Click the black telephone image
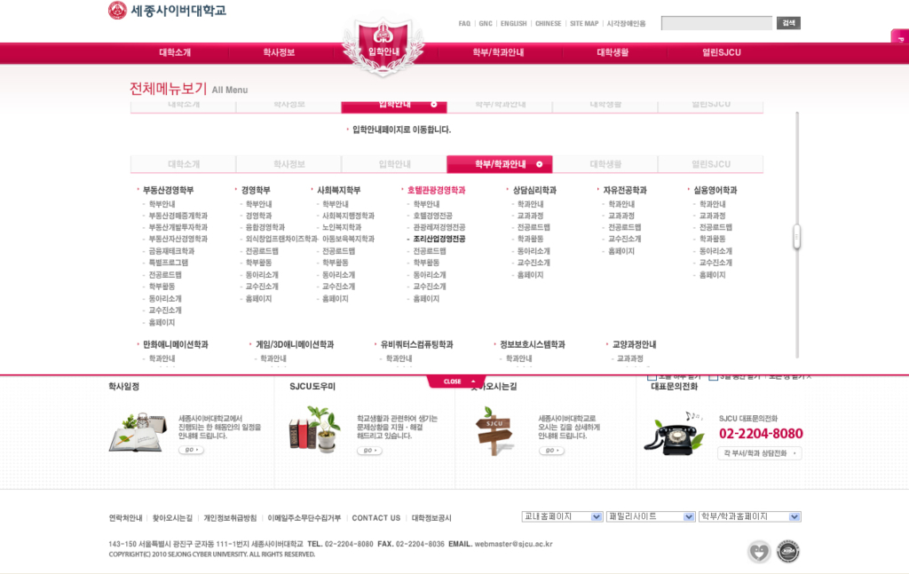The width and height of the screenshot is (909, 574). click(x=675, y=434)
